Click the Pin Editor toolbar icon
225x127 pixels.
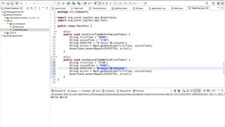tap(145, 4)
